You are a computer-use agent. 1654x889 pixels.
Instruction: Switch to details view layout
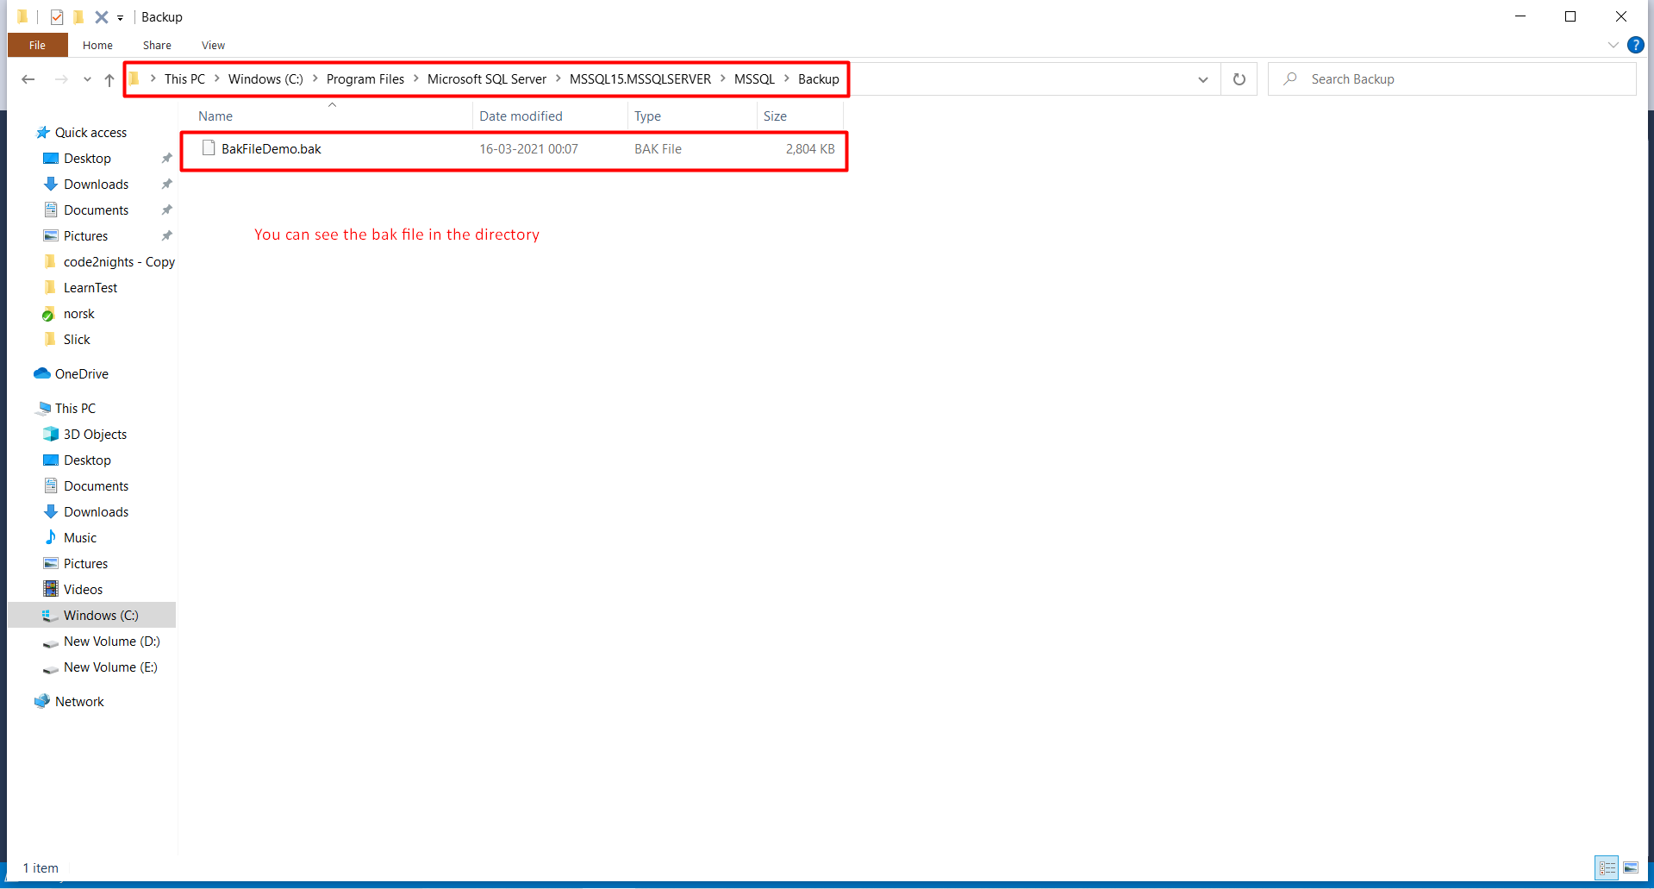click(x=1607, y=867)
